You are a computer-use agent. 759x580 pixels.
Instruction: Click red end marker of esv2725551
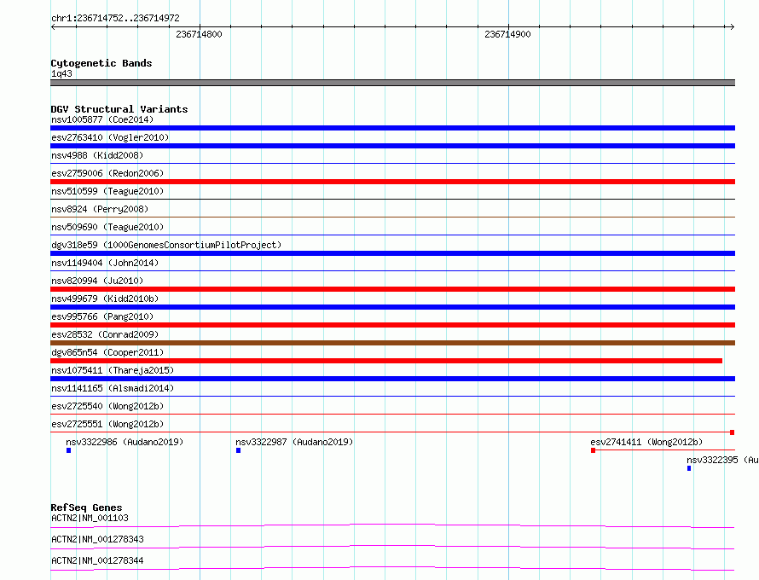click(x=733, y=432)
